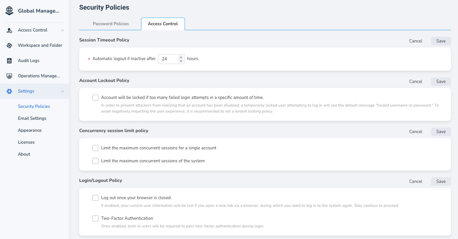Enable Two-Factor Authentication checkbox
Screen dimensions: 458x239
coord(95,218)
